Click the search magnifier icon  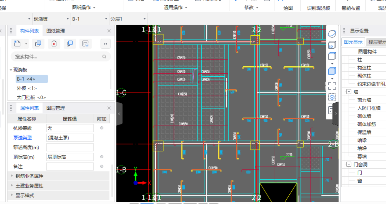(x=104, y=57)
